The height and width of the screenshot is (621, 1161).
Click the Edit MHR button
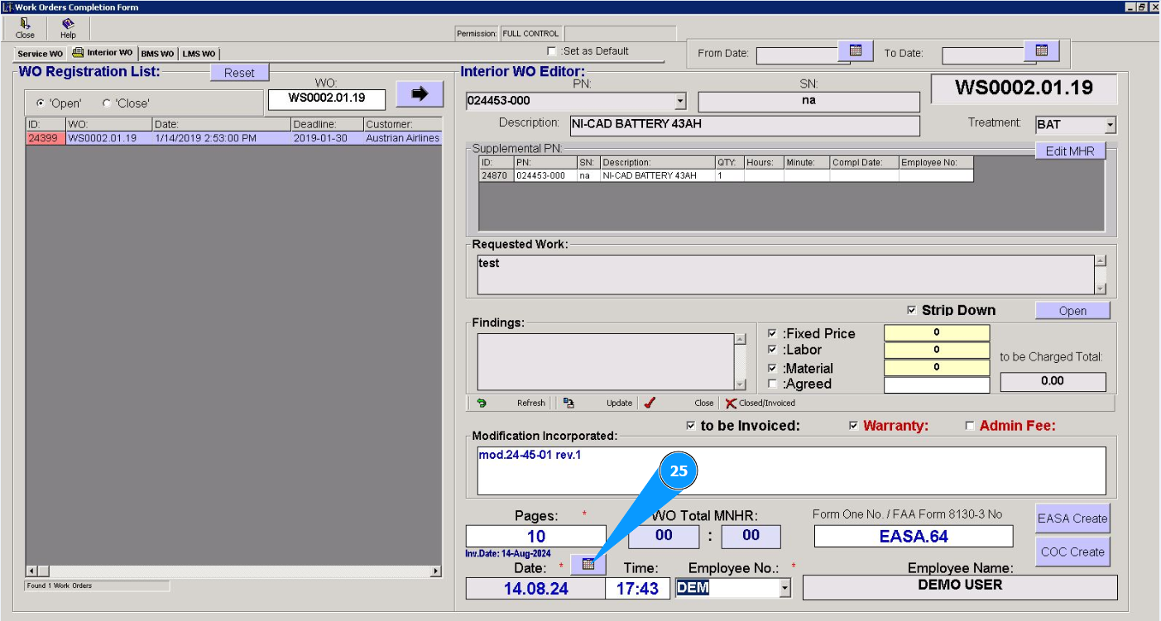[x=1070, y=151]
